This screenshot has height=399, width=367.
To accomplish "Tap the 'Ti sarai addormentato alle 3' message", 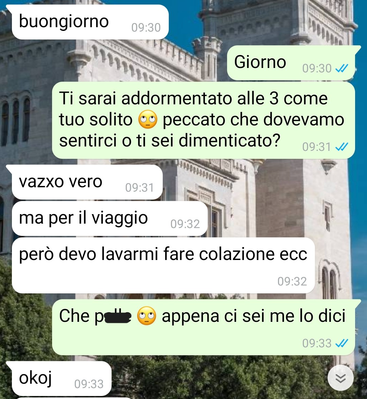I will pyautogui.click(x=203, y=120).
